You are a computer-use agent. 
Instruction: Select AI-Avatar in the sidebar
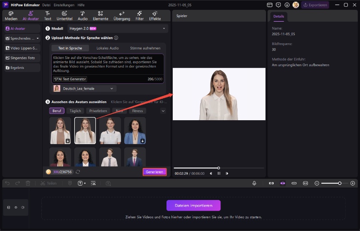coord(22,28)
